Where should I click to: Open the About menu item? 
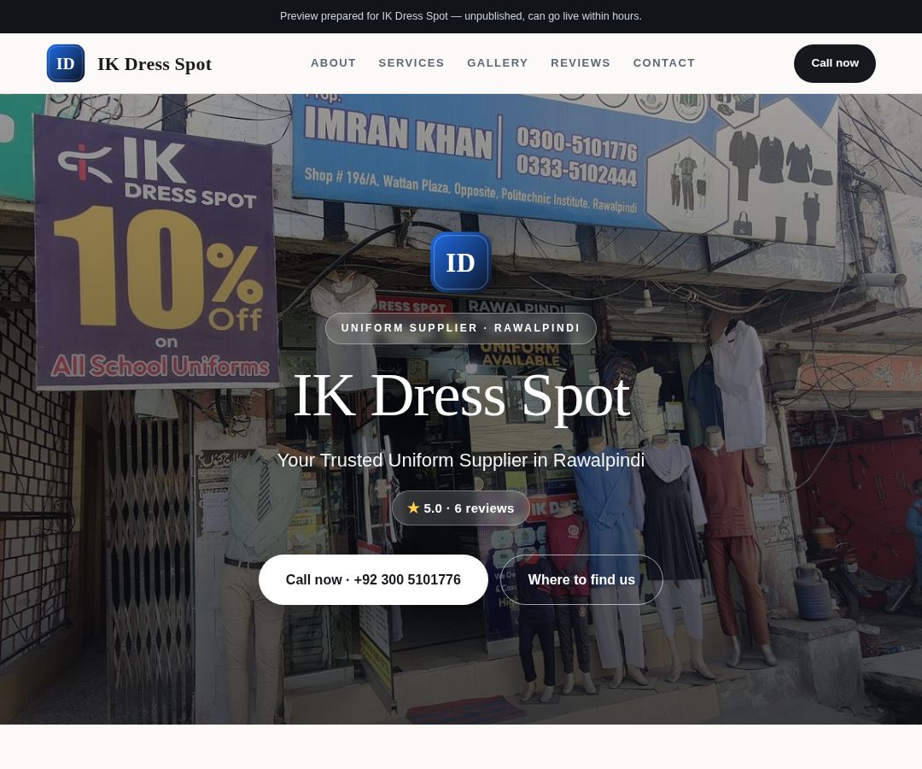coord(334,63)
